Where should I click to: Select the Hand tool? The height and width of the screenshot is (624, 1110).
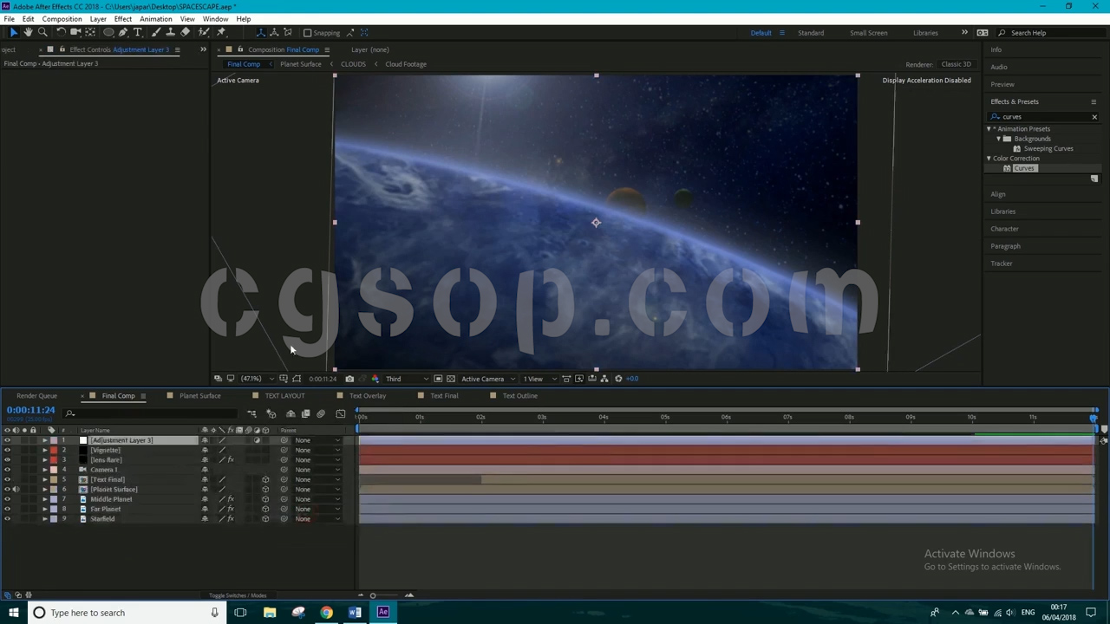coord(29,32)
